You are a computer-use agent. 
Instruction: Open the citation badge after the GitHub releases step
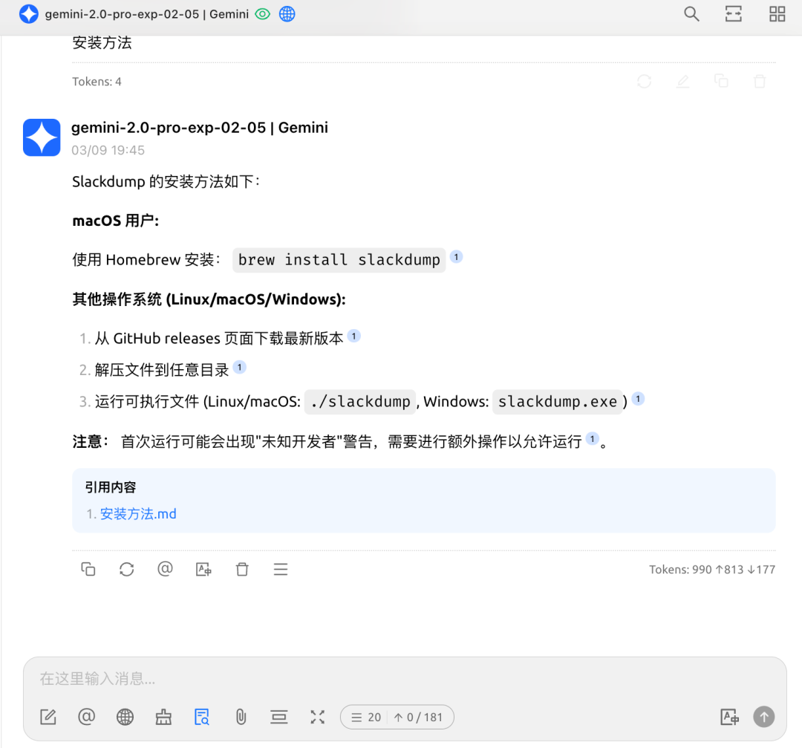[x=354, y=336]
